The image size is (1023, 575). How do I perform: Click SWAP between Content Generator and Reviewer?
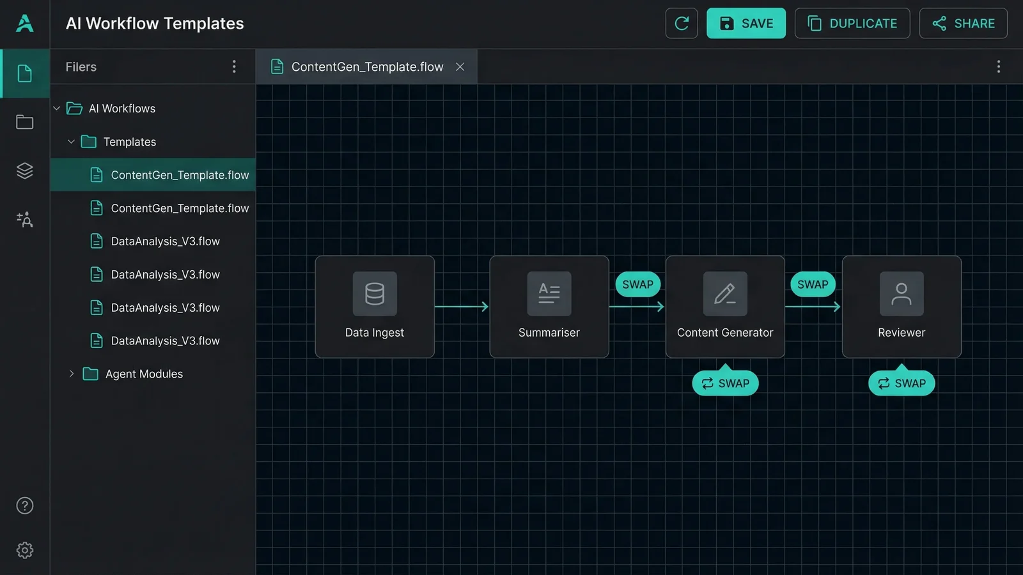click(813, 284)
